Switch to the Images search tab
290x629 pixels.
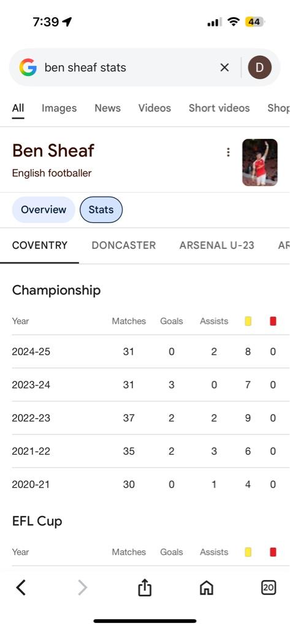point(59,108)
